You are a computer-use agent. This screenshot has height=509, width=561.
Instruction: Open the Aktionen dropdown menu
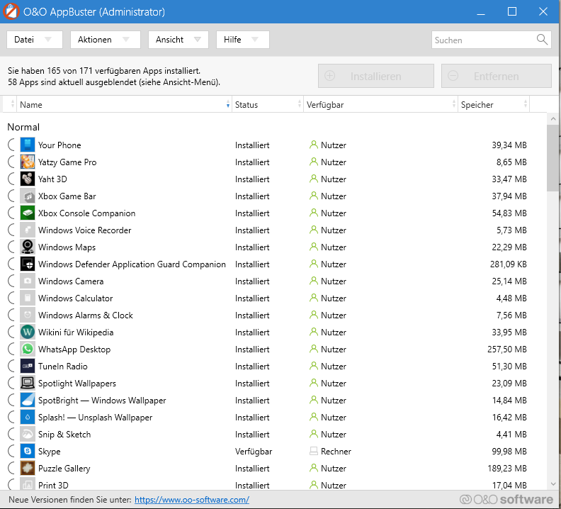(x=105, y=40)
